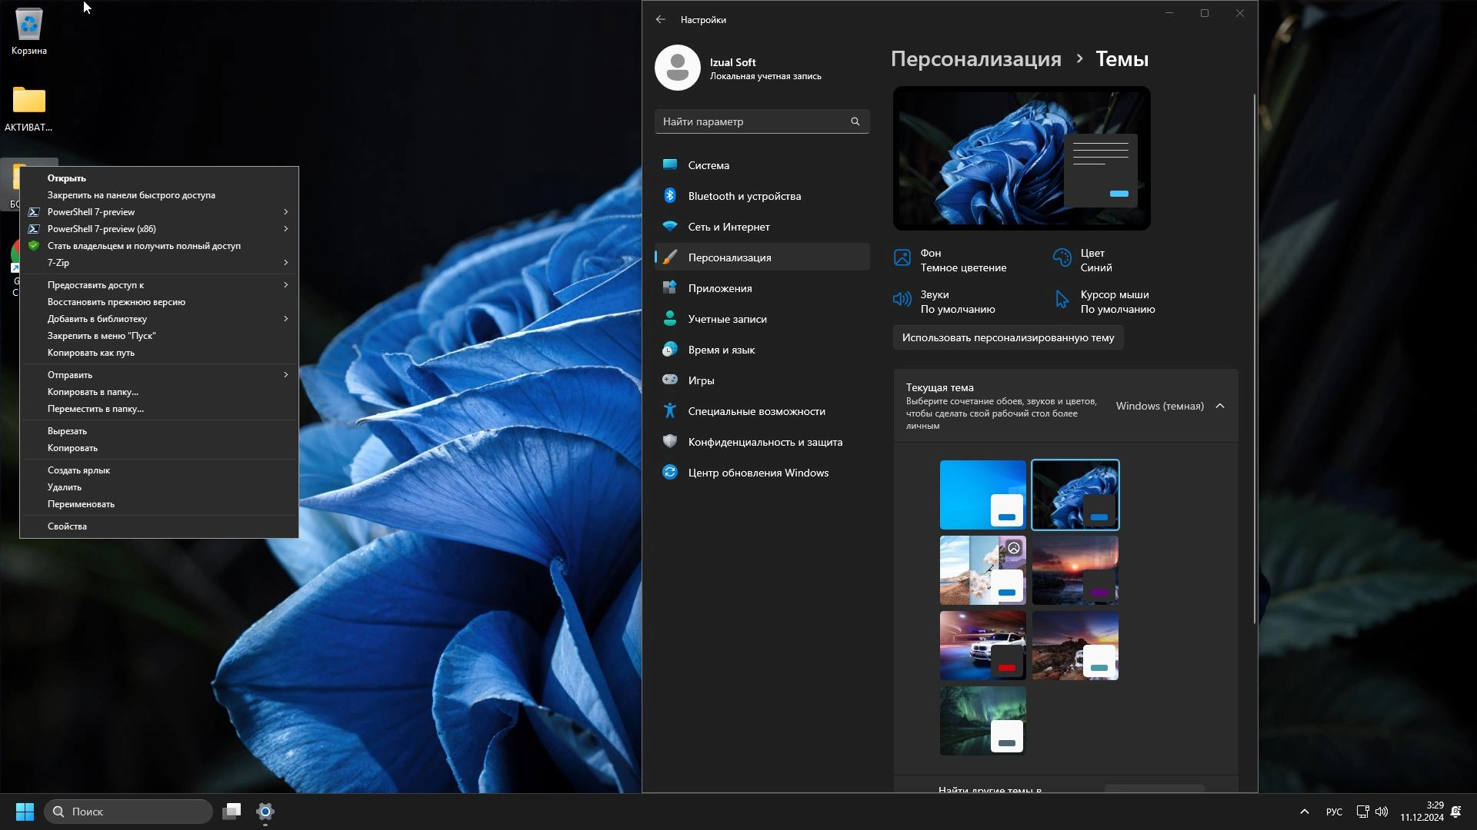Select the aurora theme thumbnail
The width and height of the screenshot is (1477, 830).
982,721
